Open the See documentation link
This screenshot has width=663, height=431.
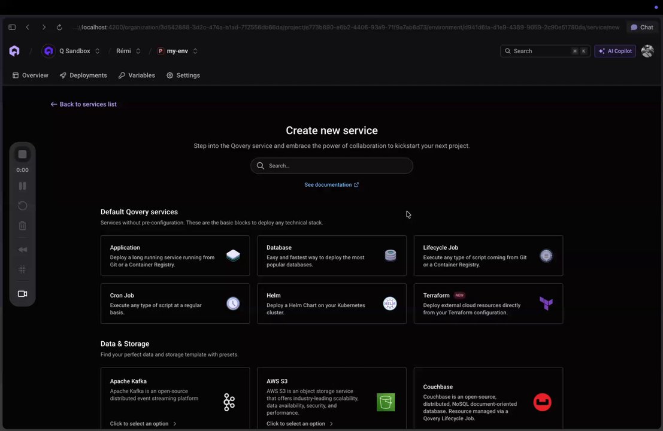332,184
